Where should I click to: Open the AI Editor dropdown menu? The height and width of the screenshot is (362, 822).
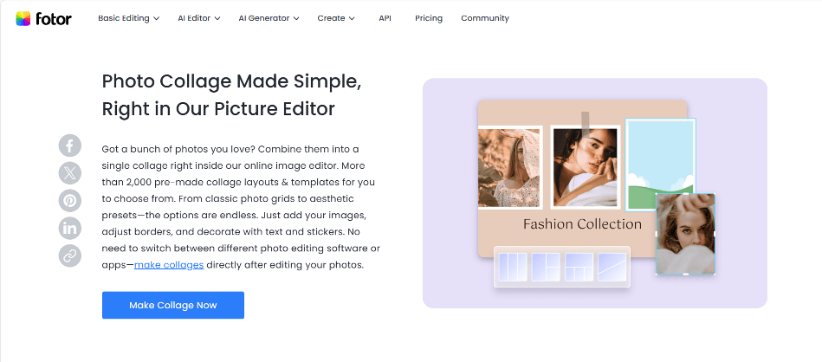point(197,18)
